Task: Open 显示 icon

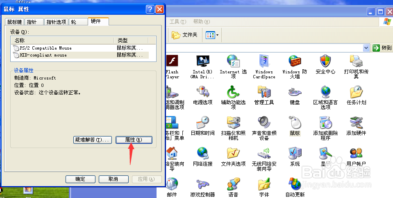Action: pyautogui.click(x=325, y=153)
